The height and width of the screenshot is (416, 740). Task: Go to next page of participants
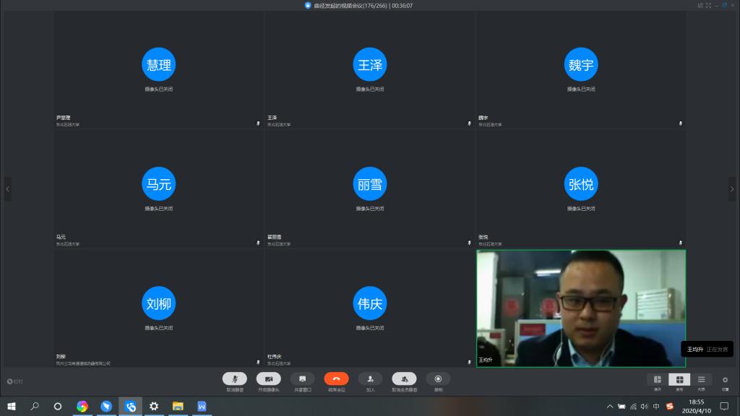[731, 189]
